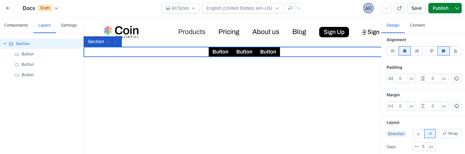Set horizontal alignment to left

coord(393,51)
